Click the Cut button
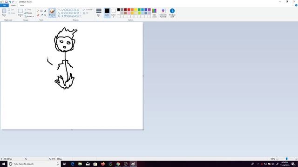The height and width of the screenshot is (167, 298). click(11, 10)
